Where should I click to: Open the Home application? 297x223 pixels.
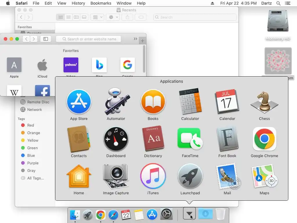click(79, 176)
